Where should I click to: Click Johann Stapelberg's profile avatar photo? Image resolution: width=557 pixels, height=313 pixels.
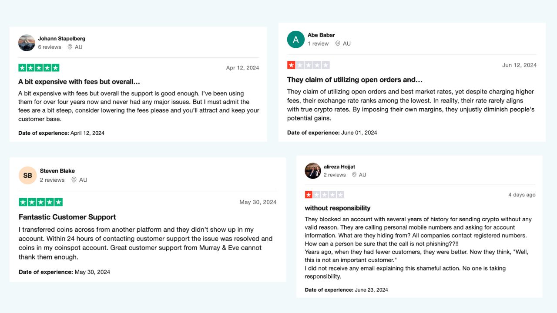[27, 43]
